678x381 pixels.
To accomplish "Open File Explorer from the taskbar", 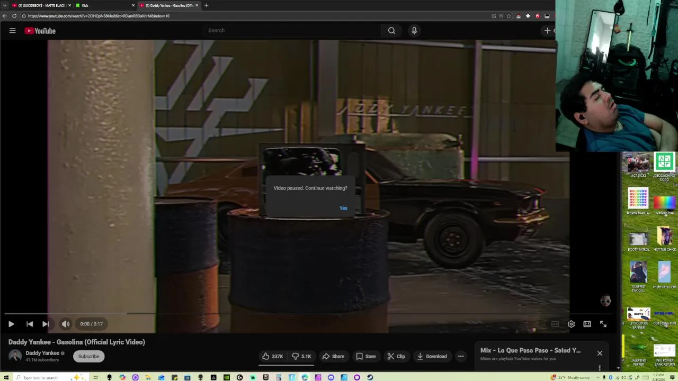I will (x=148, y=377).
